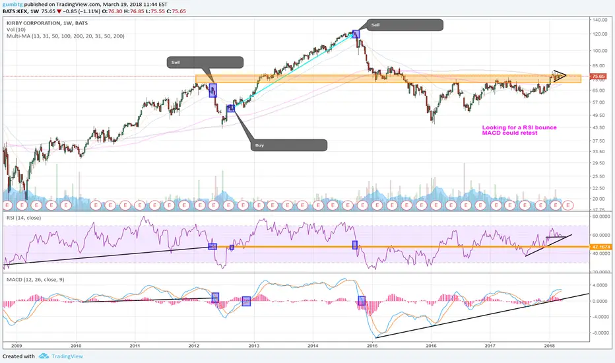The image size is (615, 363).
Task: Click the Vol (10) indicator label
Action: click(x=16, y=30)
